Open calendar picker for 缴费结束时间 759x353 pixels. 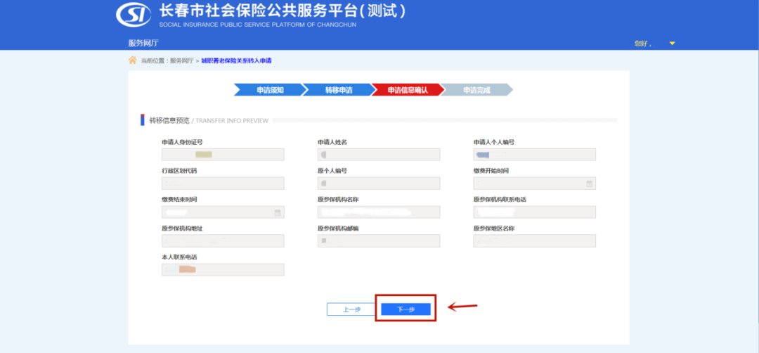click(278, 212)
